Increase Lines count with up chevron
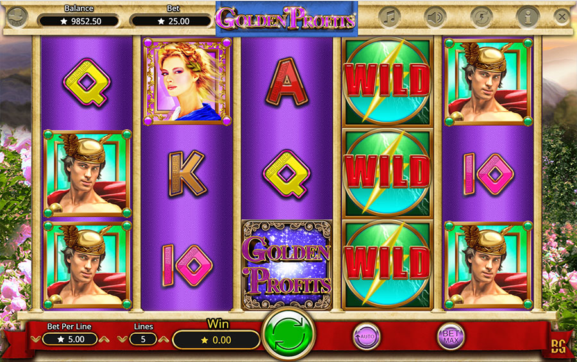The height and width of the screenshot is (362, 577). [x=163, y=339]
